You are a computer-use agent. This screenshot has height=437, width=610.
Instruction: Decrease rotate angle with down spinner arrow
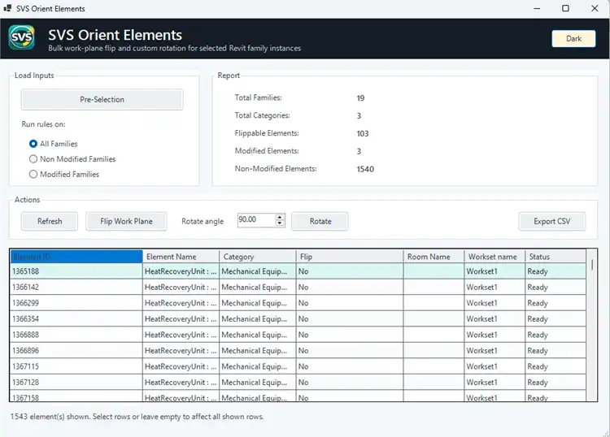pyautogui.click(x=280, y=223)
